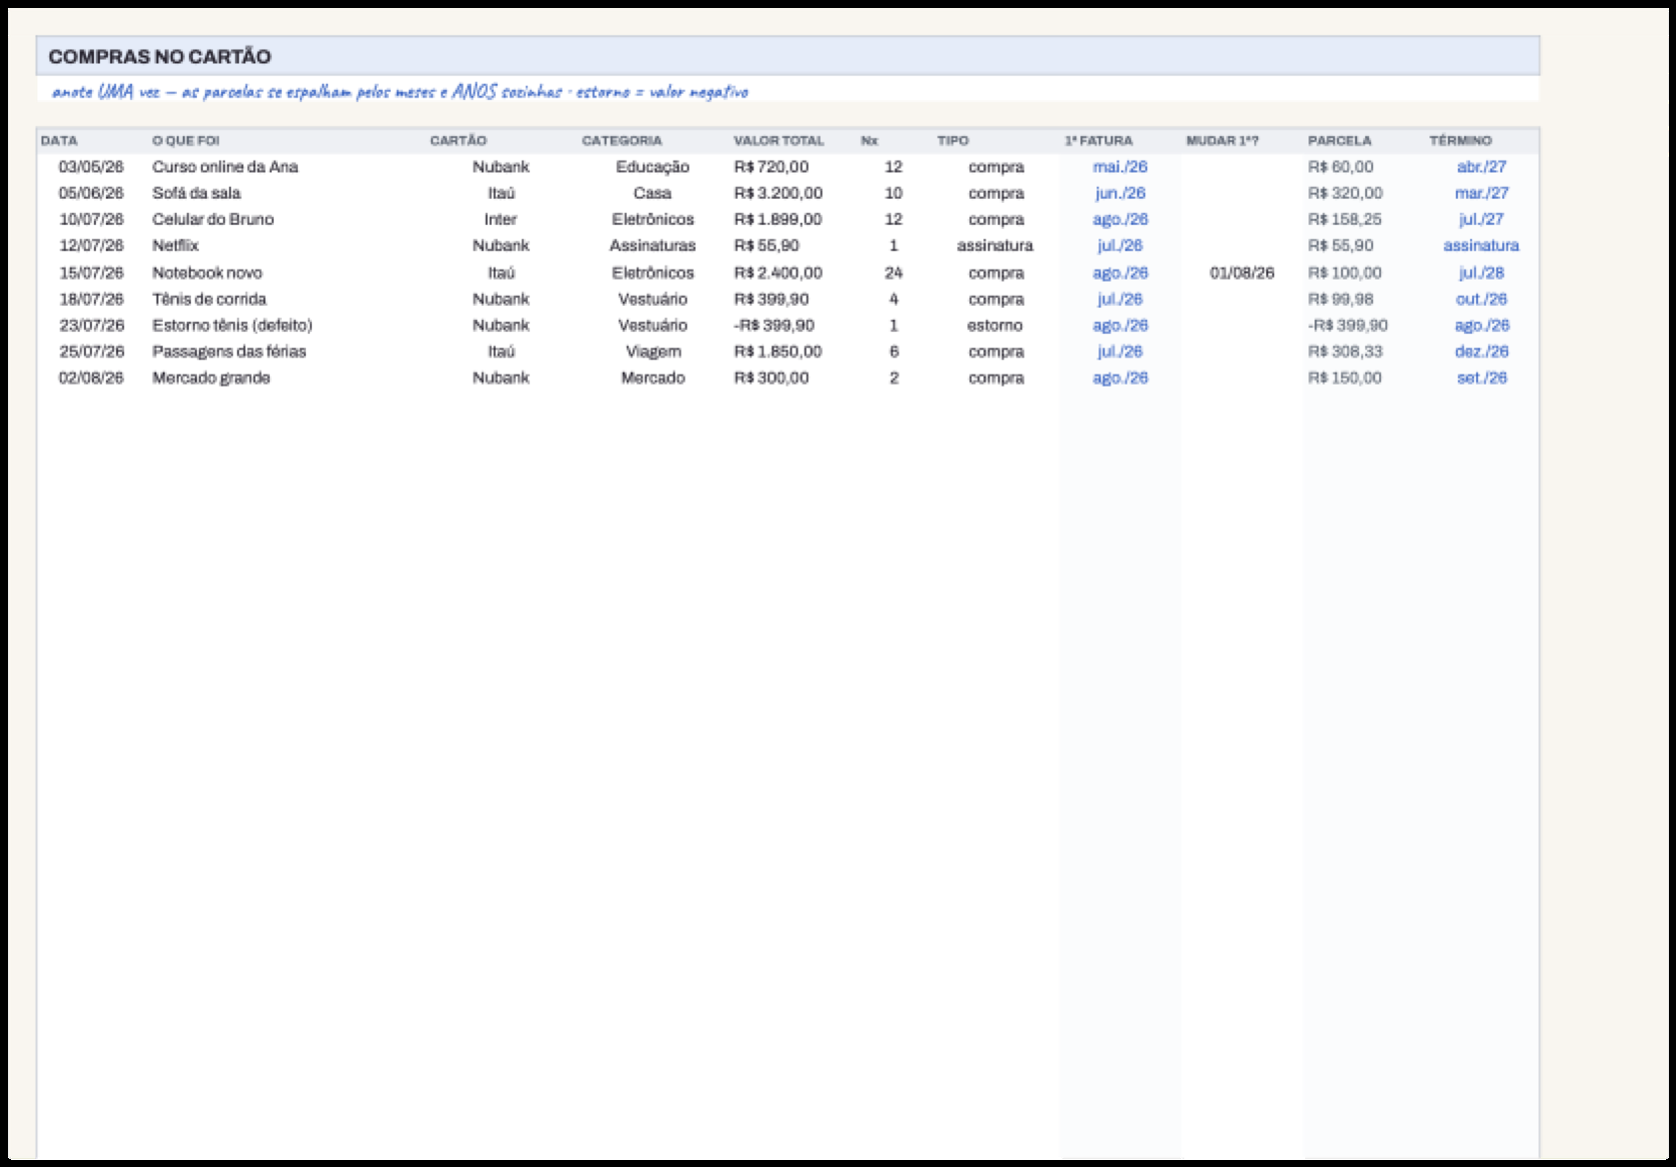Click the 'Curso online da Ana' cell
1676x1167 pixels.
[x=225, y=167]
